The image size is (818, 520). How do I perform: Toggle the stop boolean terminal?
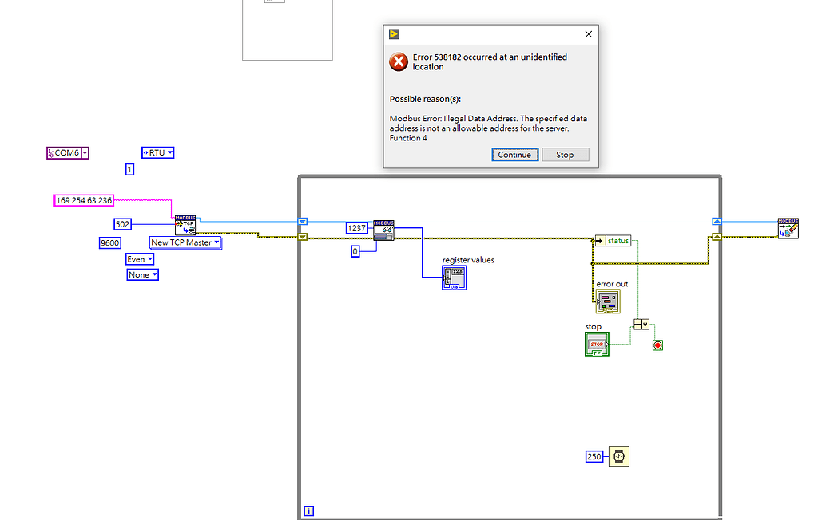[597, 343]
